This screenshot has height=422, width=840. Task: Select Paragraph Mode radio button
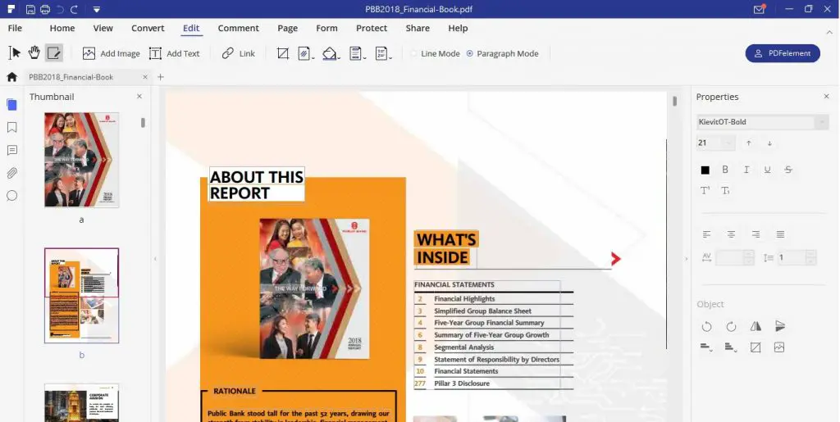coord(470,53)
